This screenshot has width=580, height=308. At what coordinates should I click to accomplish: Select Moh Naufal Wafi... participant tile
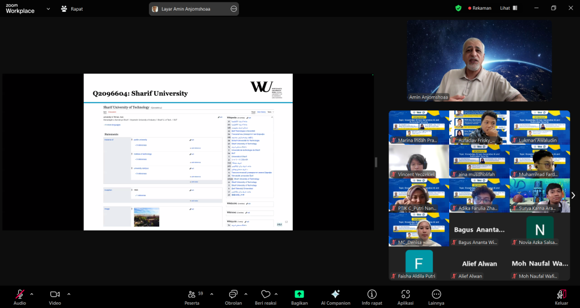pos(540,263)
